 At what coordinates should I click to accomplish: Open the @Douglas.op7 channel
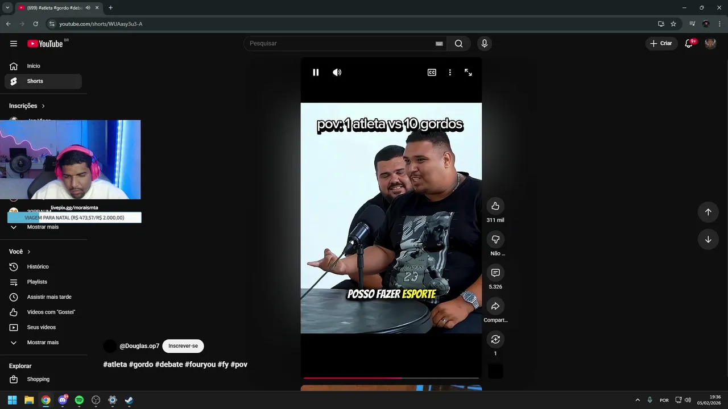tap(139, 346)
